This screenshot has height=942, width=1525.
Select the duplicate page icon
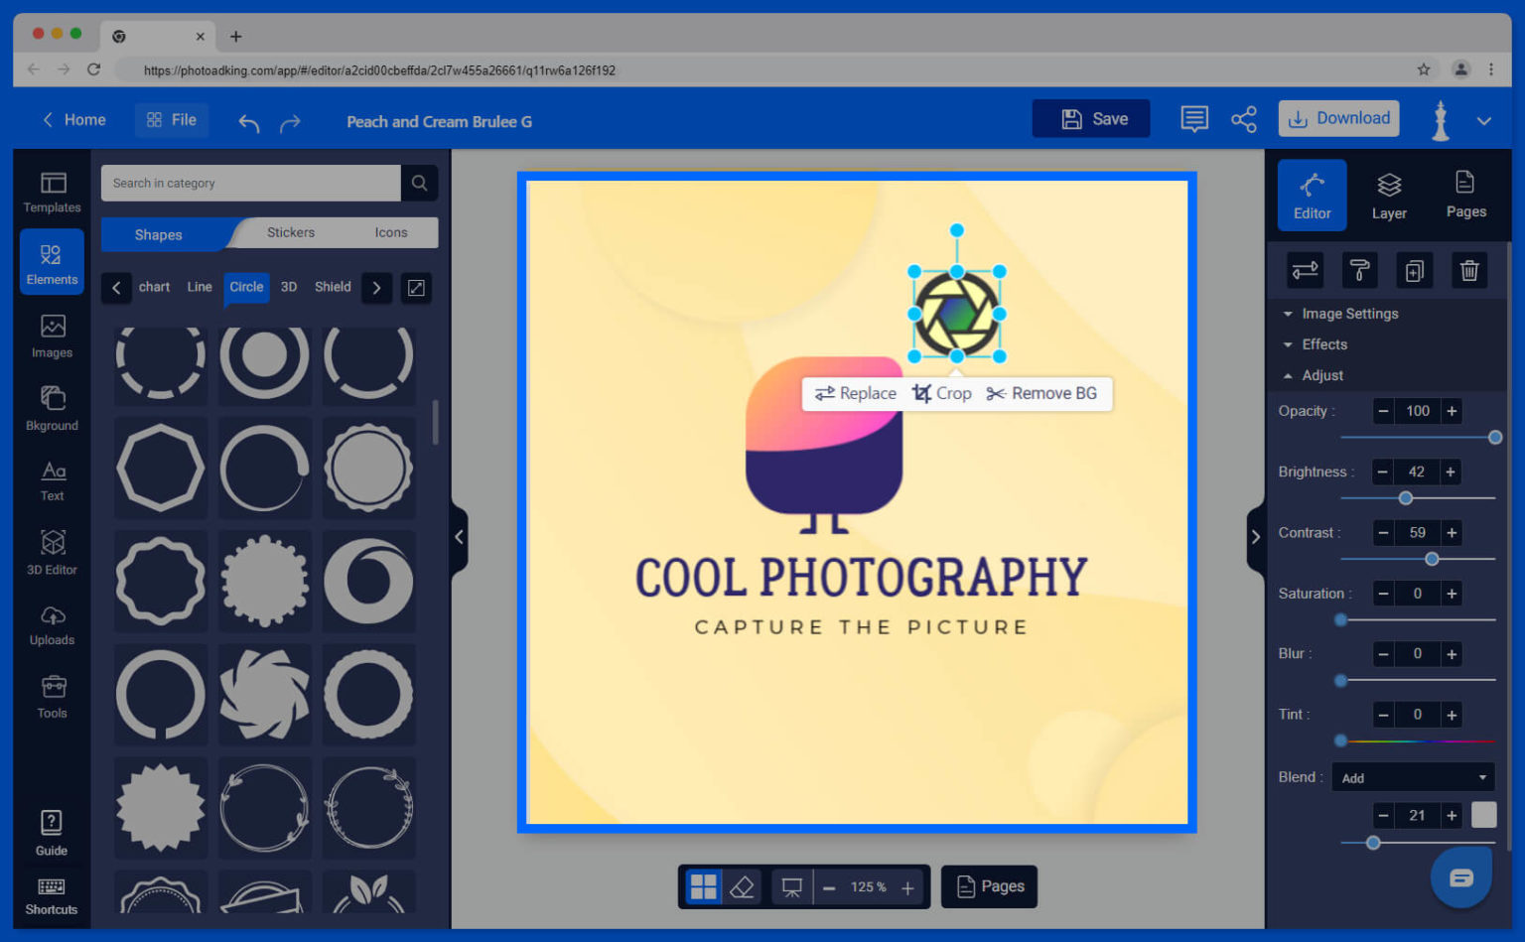pos(1414,270)
